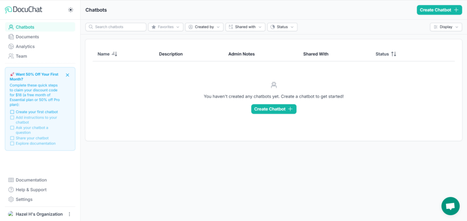
Task: Check the 'Explore documentation' checkbox
Action: point(12,144)
